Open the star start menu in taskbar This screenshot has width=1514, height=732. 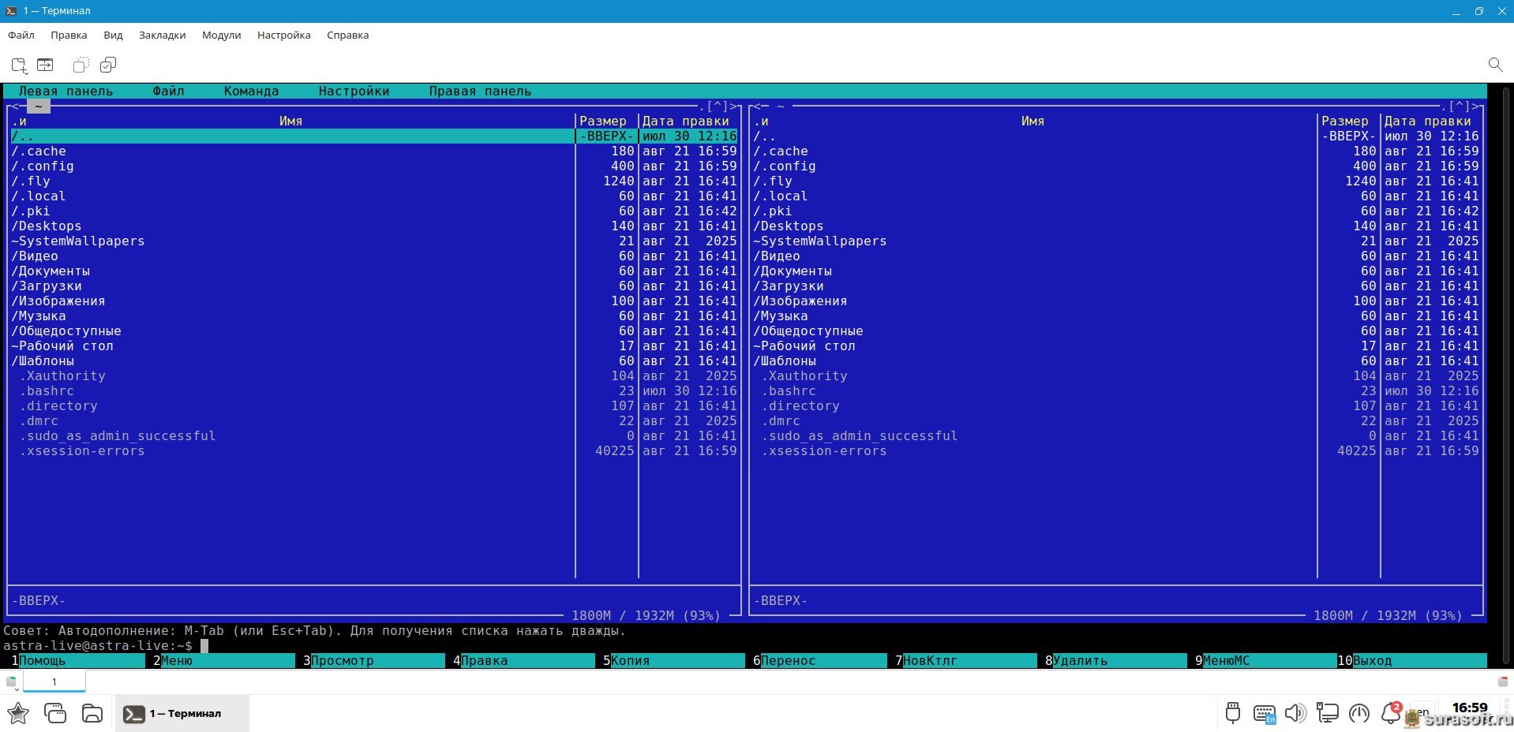tap(17, 713)
